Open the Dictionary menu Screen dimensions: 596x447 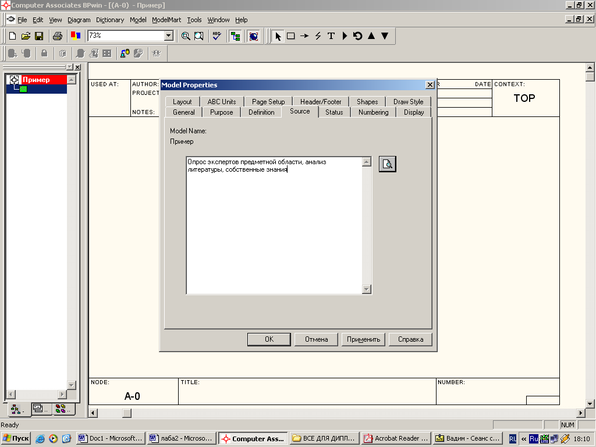click(109, 20)
